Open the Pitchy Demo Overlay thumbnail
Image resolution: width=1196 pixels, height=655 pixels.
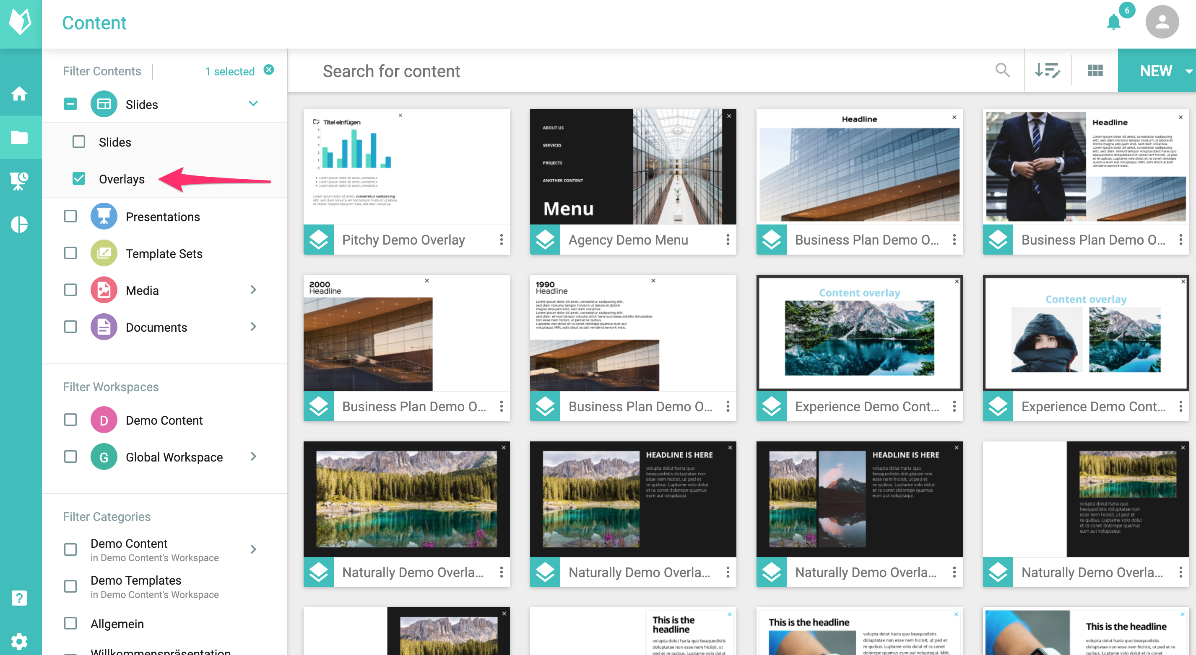tap(407, 167)
